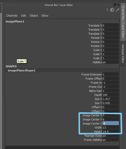Undock the Channel Box panel

pyautogui.click(x=115, y=5)
